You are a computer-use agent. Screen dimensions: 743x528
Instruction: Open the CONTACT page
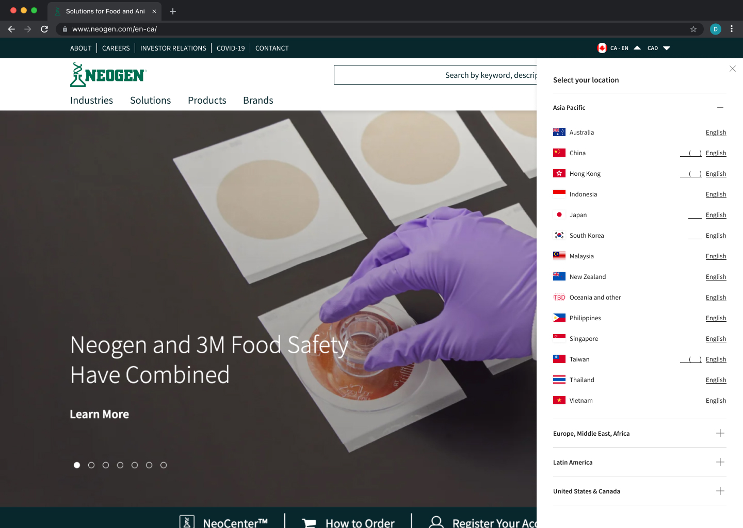(272, 48)
